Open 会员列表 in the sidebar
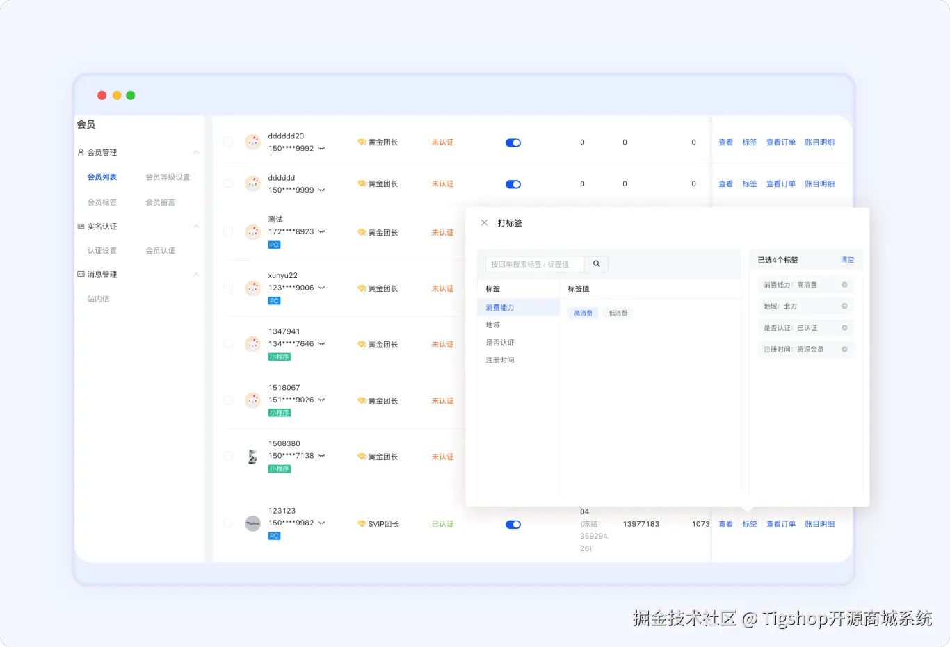 pos(102,177)
